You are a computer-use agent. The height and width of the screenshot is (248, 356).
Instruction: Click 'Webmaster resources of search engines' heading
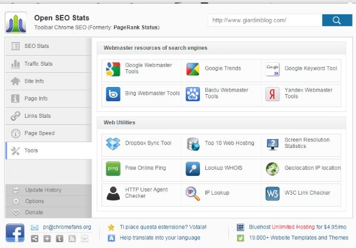[x=155, y=48]
